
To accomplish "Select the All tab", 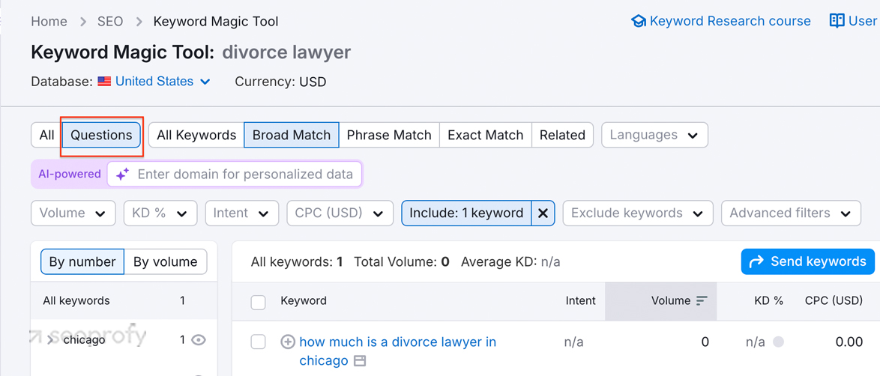I will [46, 136].
